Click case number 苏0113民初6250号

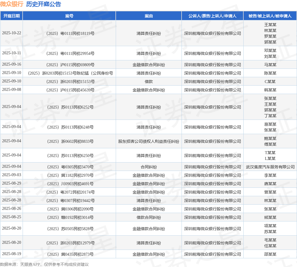70,156
